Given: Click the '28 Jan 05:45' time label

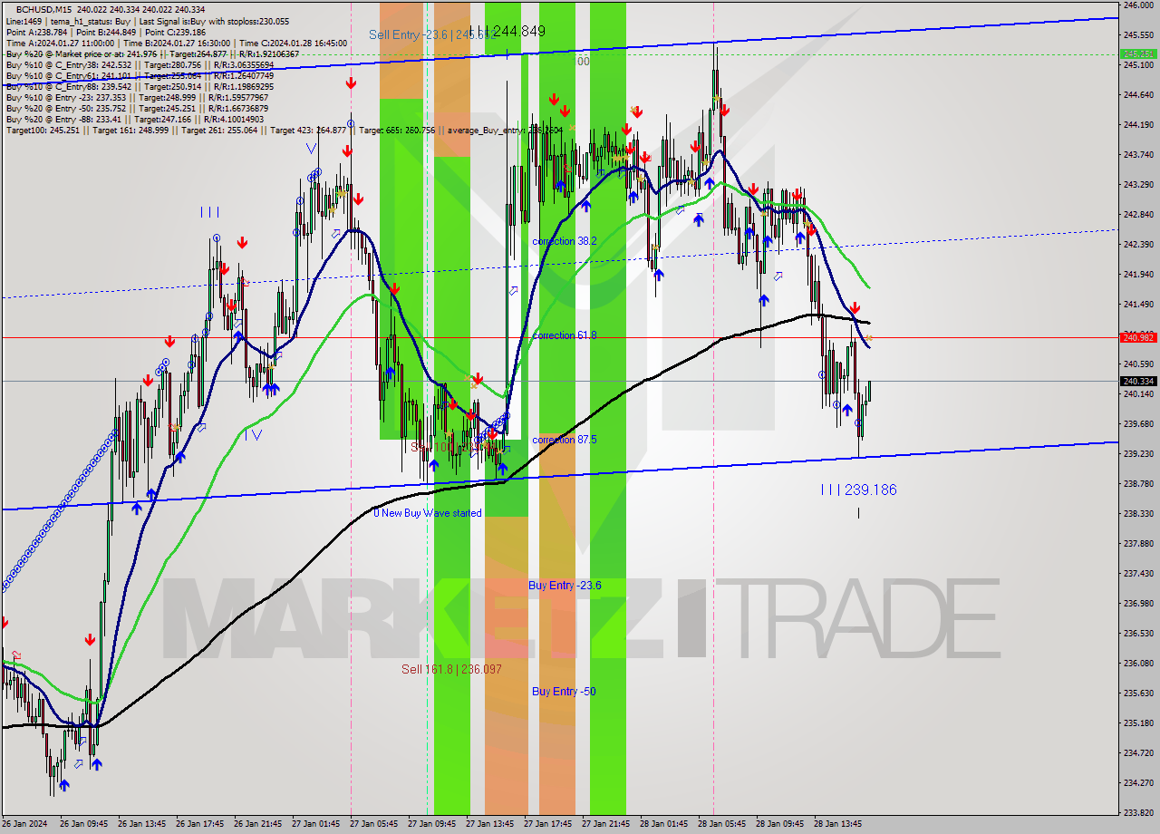Looking at the screenshot, I should click(722, 824).
